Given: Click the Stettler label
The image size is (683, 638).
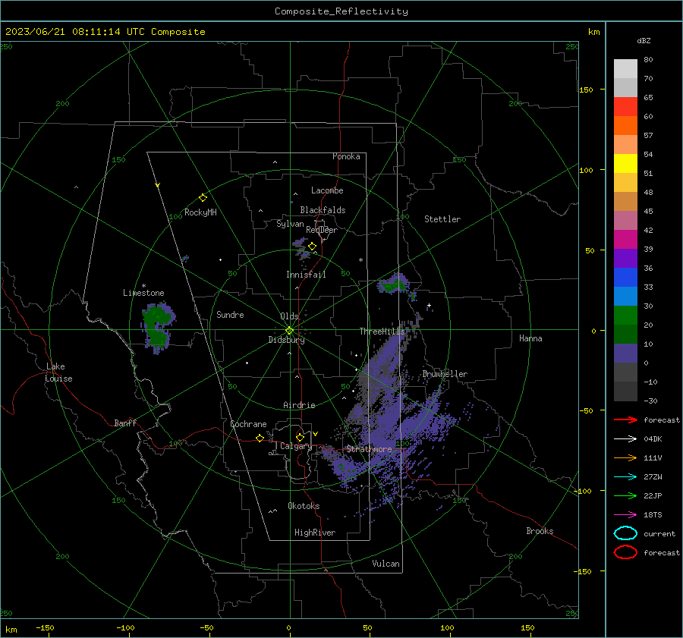Looking at the screenshot, I should [x=442, y=219].
